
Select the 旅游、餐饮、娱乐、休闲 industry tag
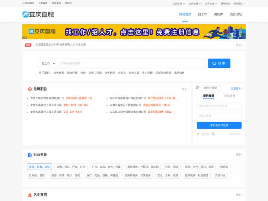(66, 175)
